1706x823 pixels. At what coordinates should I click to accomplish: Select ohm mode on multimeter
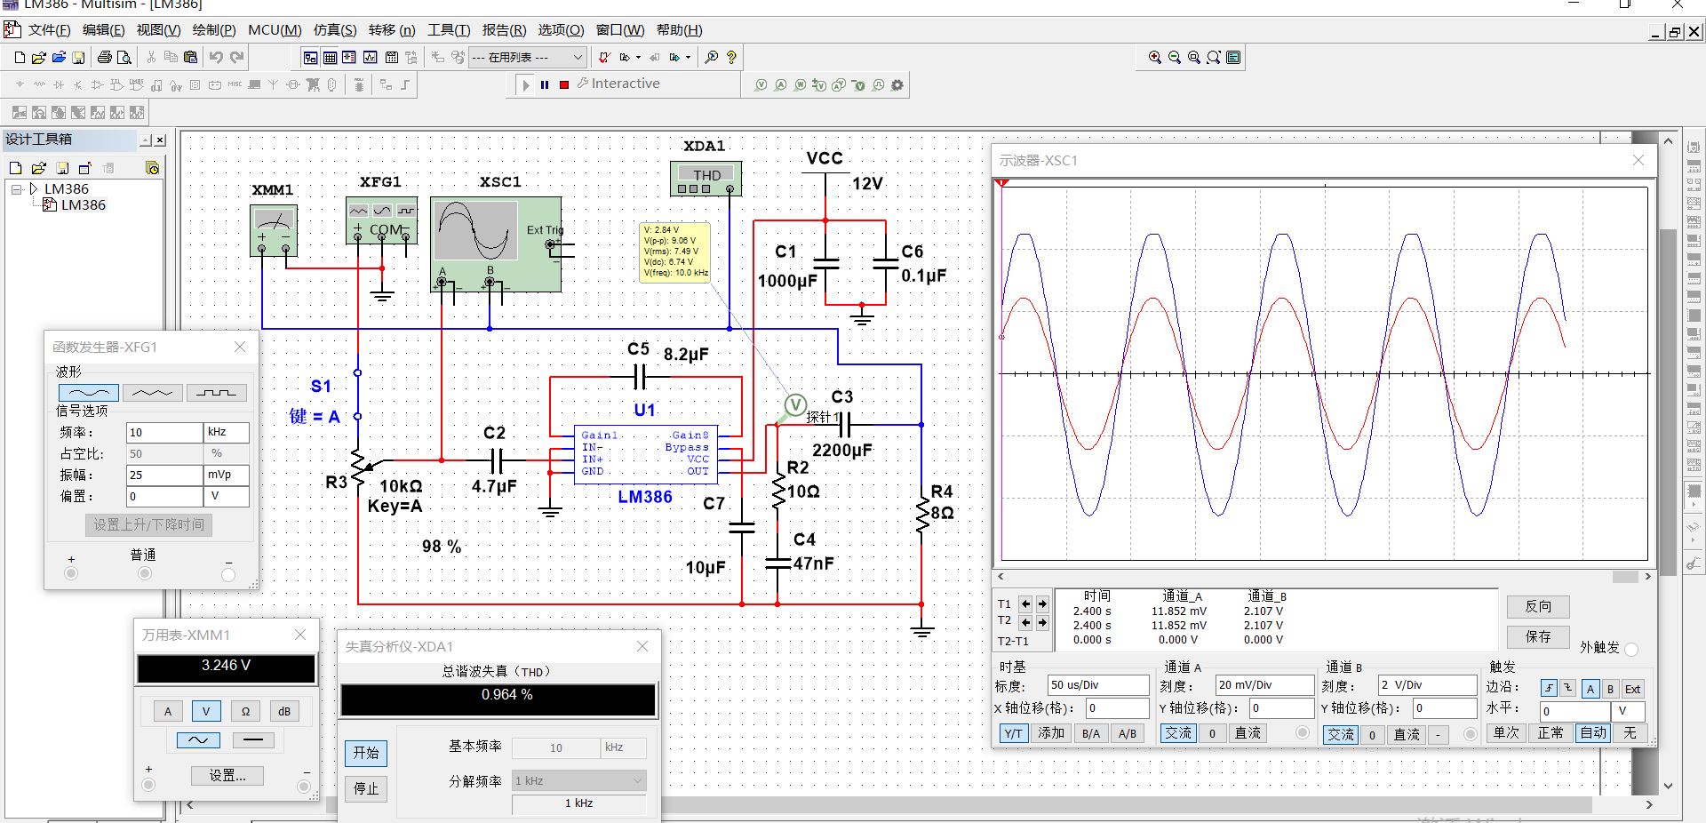245,711
